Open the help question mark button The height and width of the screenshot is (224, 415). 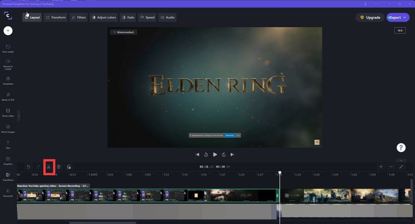point(401,148)
